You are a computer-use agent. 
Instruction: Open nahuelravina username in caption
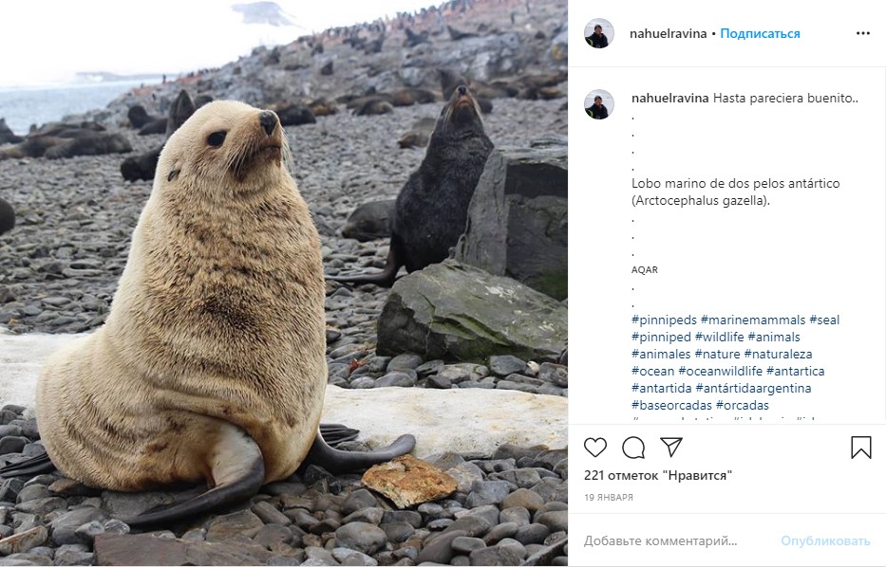669,98
